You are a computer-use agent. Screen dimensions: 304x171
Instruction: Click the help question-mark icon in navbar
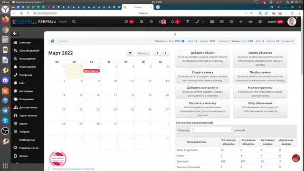click(151, 22)
